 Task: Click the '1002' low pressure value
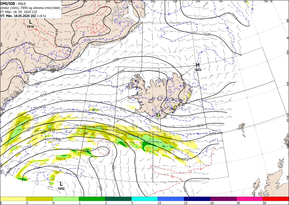[x=61, y=189]
